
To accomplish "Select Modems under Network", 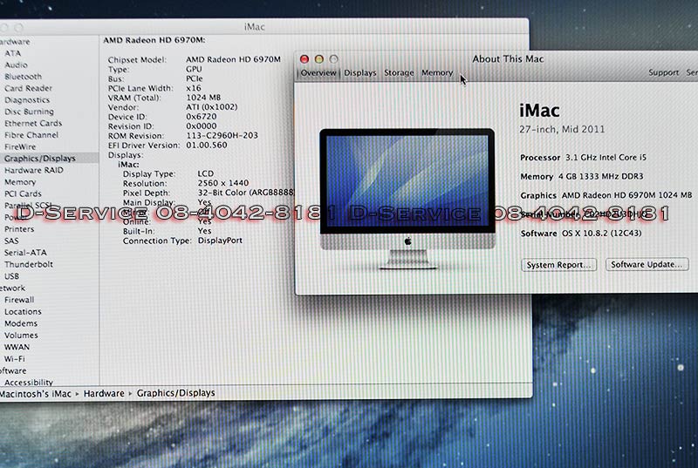I will tap(21, 323).
